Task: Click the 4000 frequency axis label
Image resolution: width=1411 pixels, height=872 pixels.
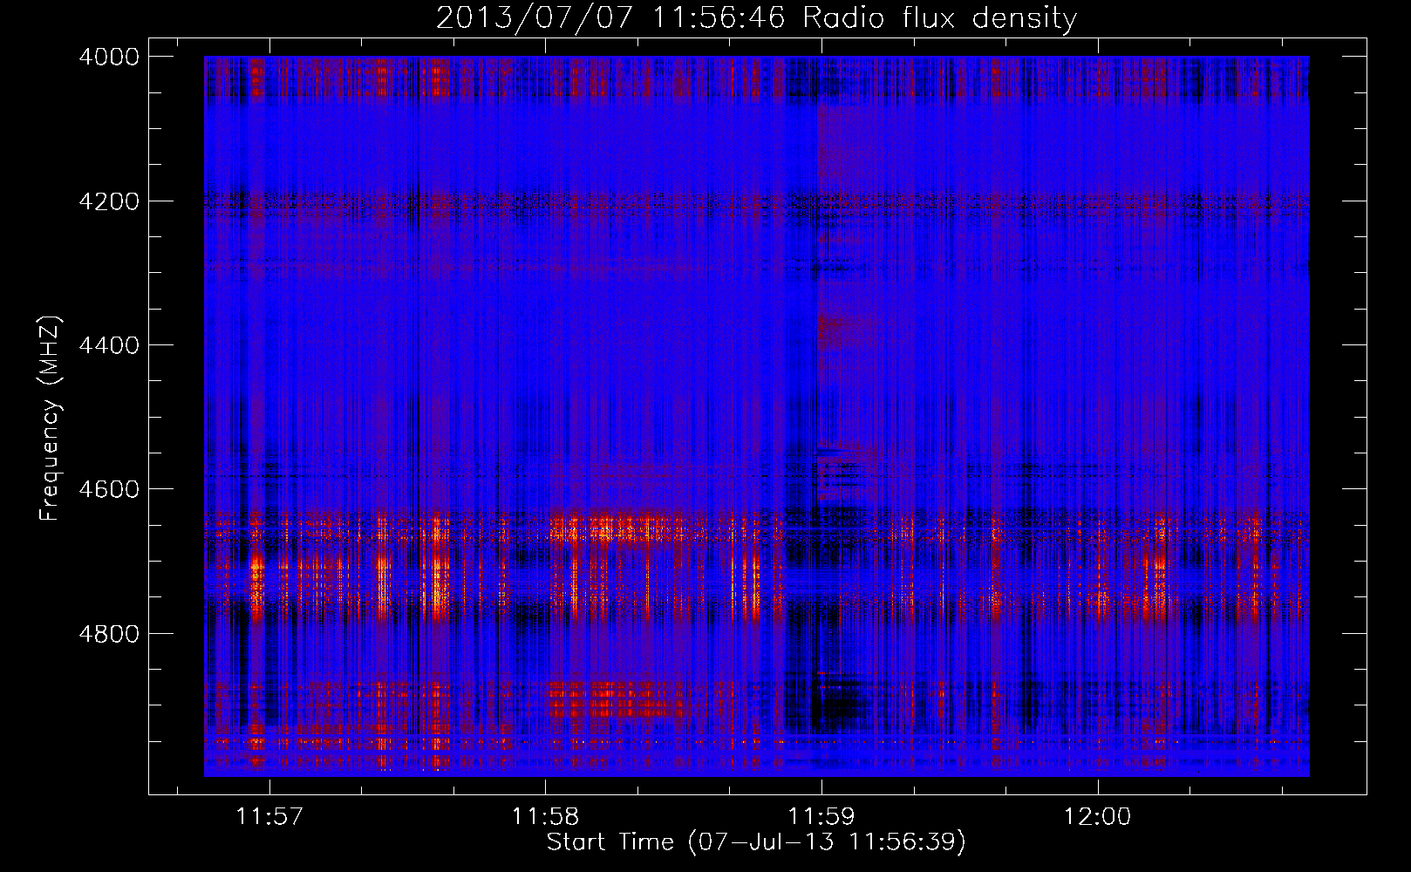Action: pos(109,57)
